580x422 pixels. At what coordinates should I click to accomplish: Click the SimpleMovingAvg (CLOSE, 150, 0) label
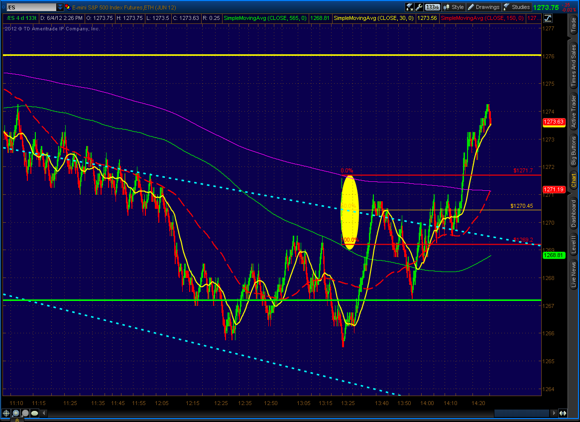pyautogui.click(x=482, y=18)
